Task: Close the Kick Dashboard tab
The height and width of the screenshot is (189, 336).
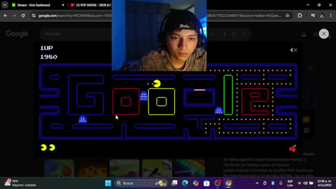Action: (63, 5)
